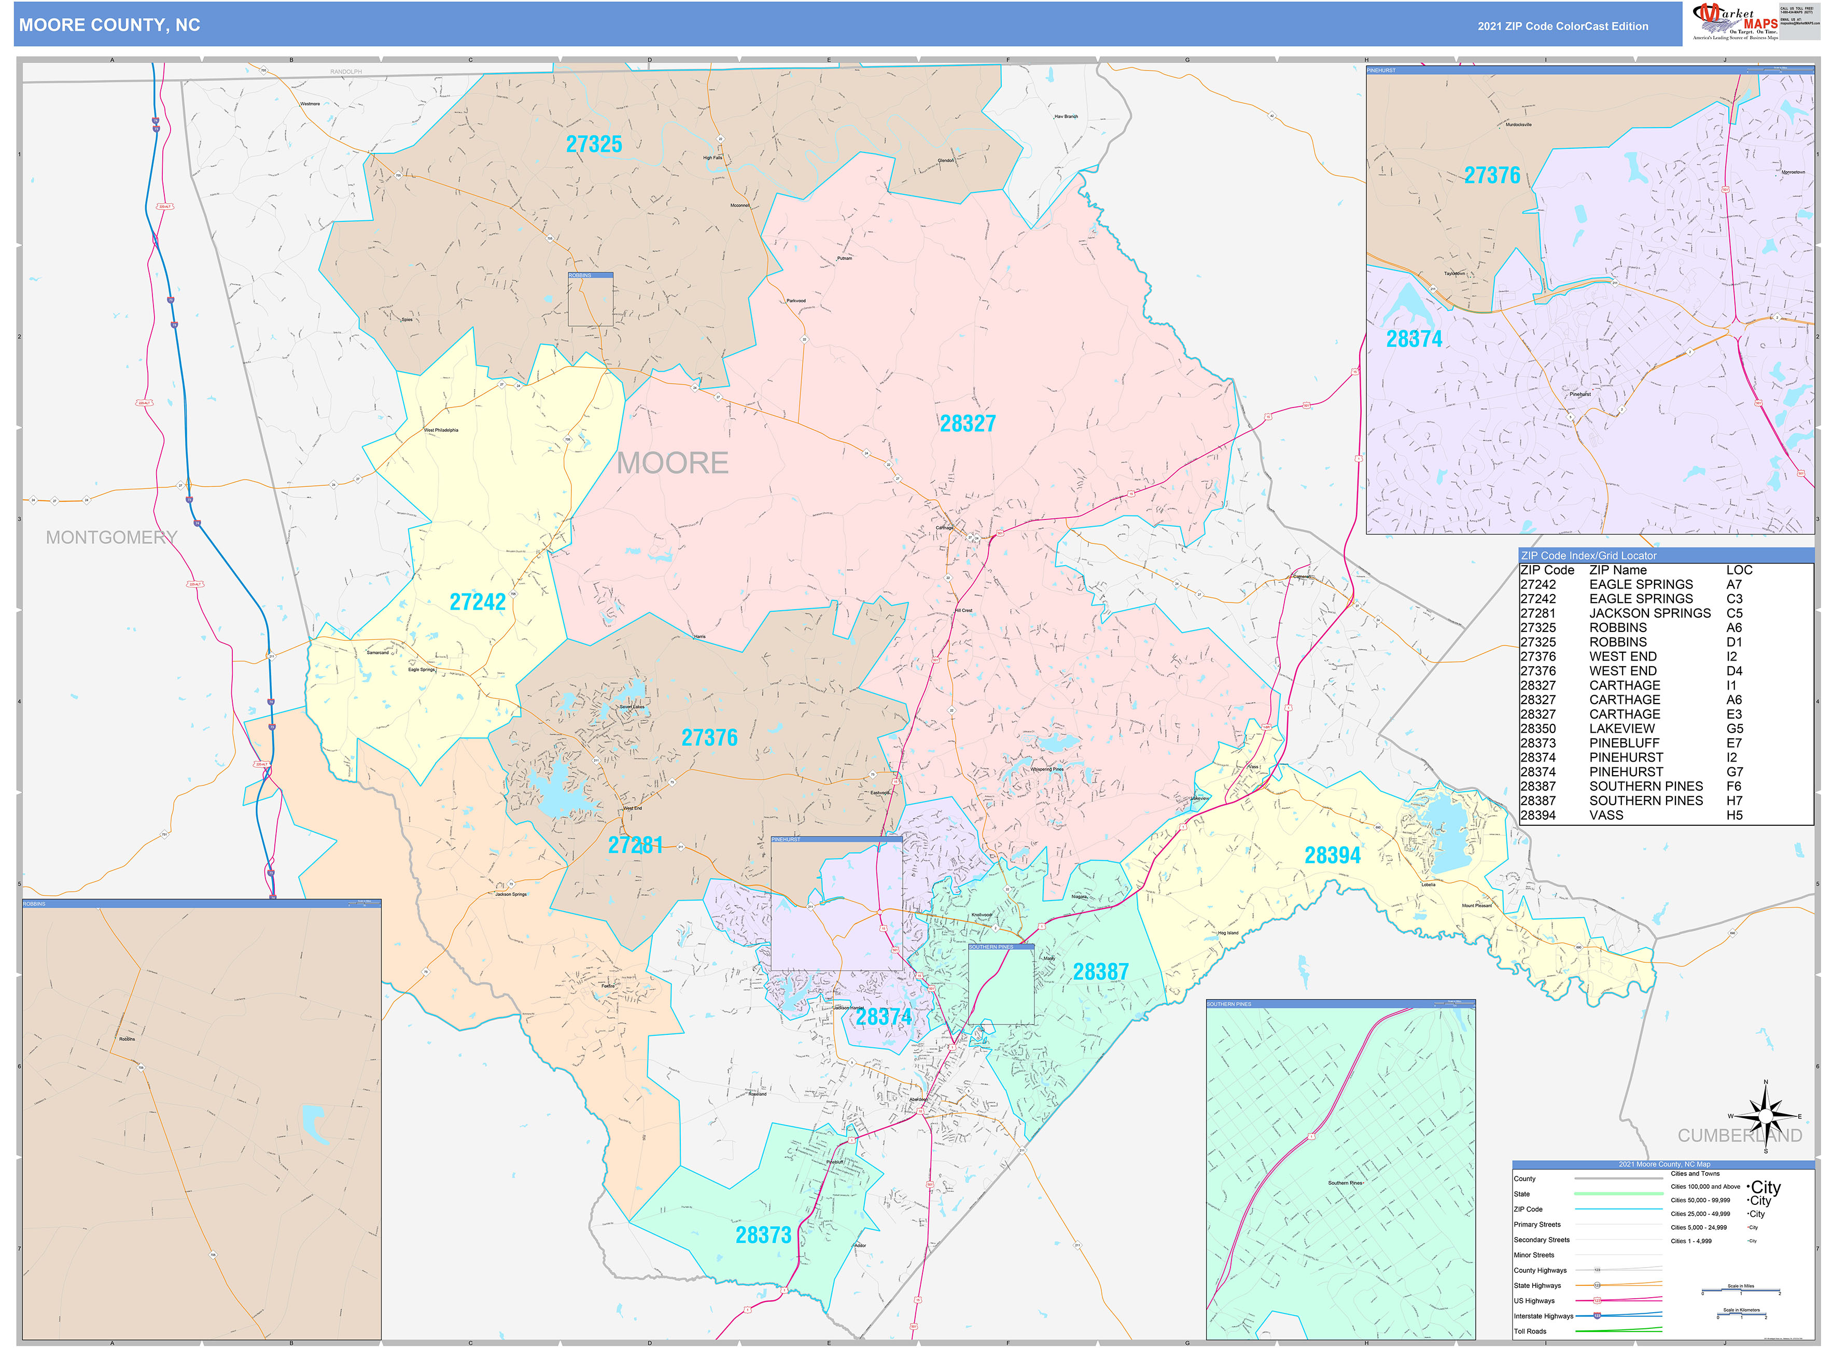Click the CUMBERLAND county label
This screenshot has height=1348, width=1833.
[1740, 1136]
